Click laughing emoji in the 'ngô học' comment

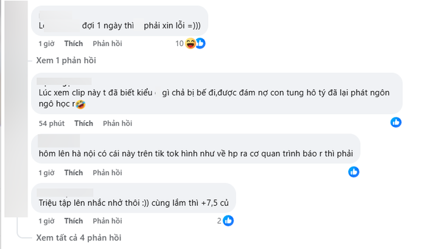click(80, 104)
